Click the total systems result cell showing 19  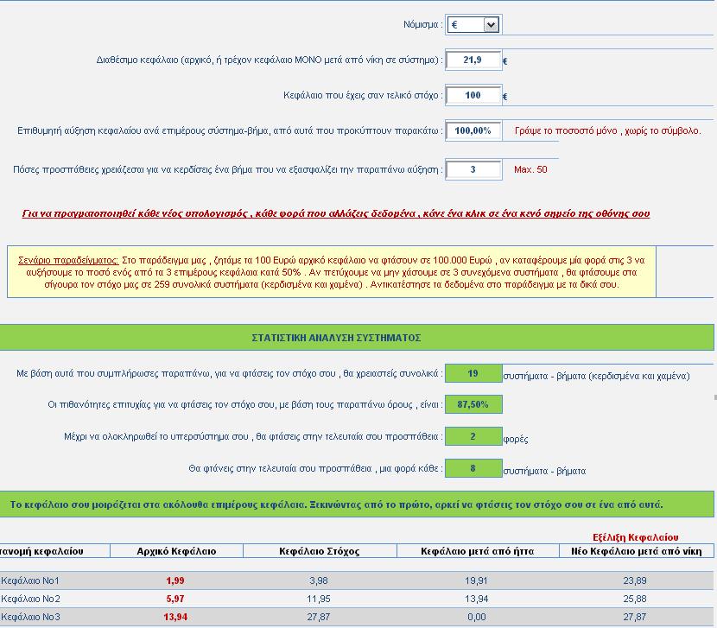pos(473,373)
